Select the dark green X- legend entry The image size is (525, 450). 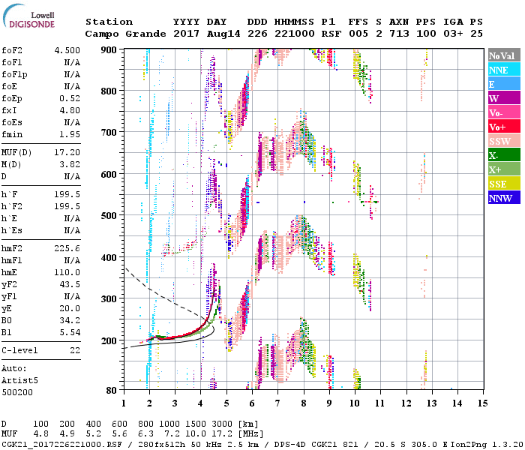(503, 155)
